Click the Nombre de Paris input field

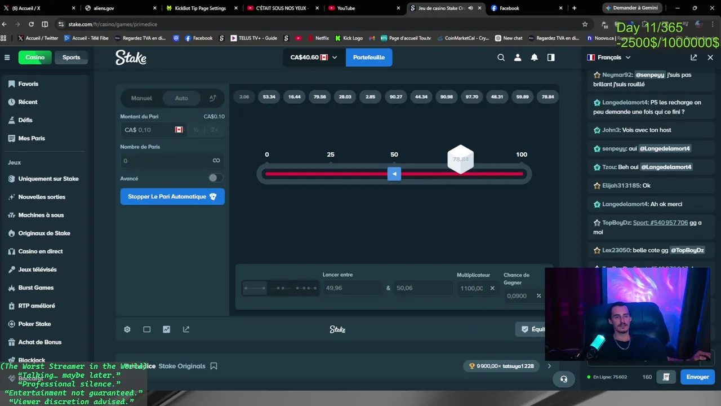tap(172, 161)
